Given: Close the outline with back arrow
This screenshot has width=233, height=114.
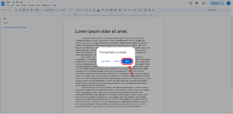Looking at the screenshot, I should [5, 18].
